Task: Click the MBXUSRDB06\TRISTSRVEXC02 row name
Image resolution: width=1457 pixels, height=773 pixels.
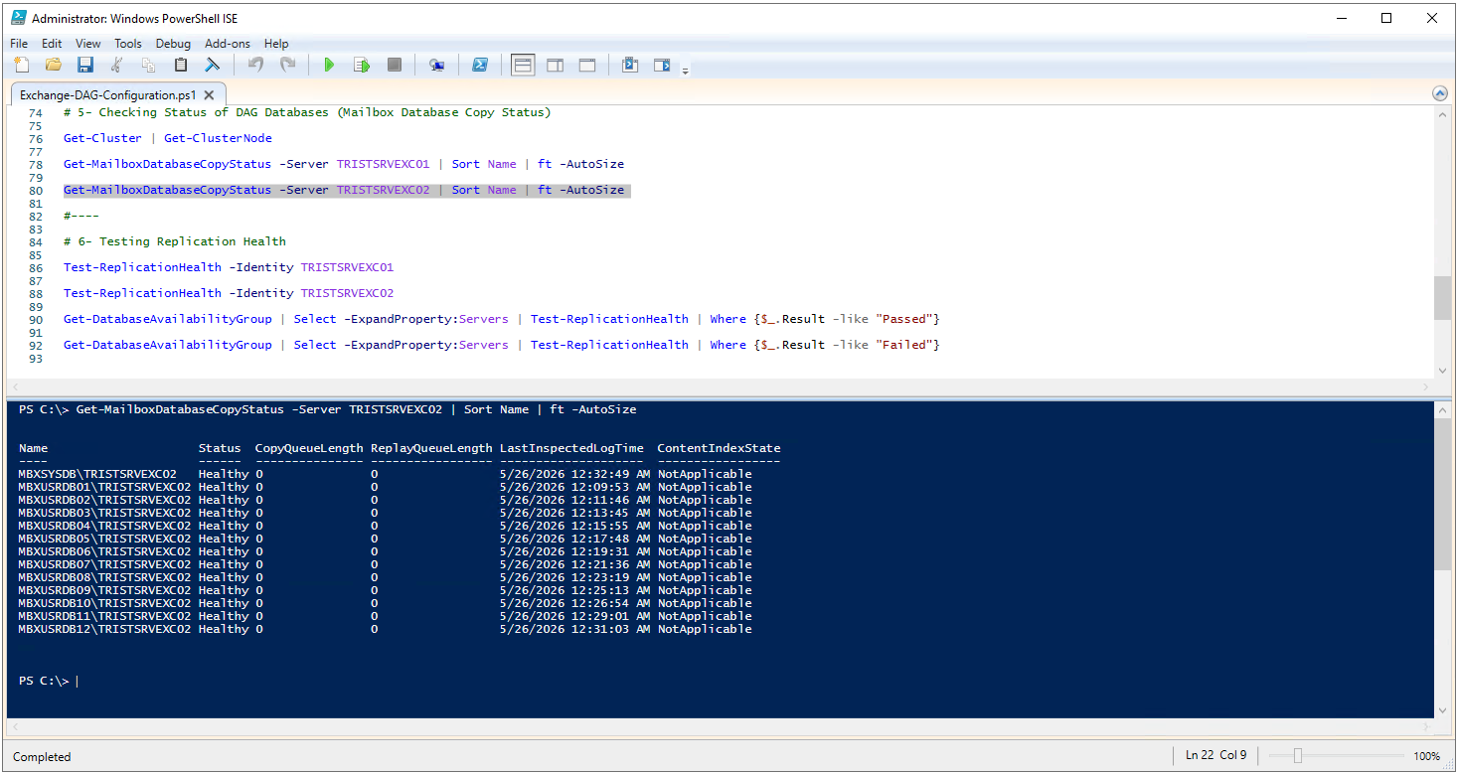Action: [x=104, y=551]
